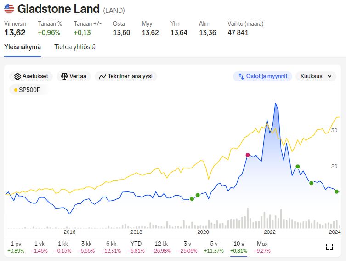Click the Gladstone Land heading
The width and height of the screenshot is (346, 261).
click(x=58, y=9)
